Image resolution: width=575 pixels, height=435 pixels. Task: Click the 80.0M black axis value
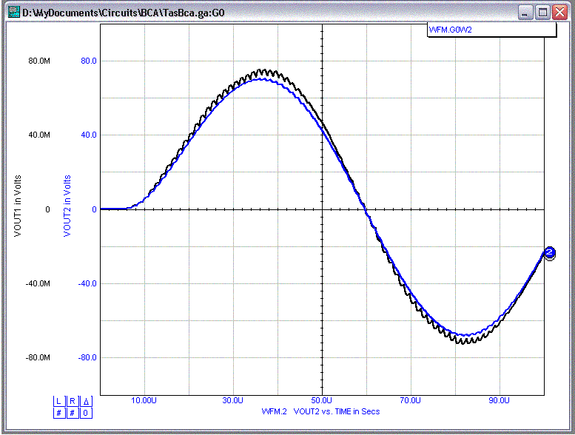pos(39,61)
